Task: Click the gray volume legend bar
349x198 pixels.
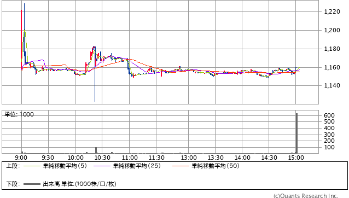Action: coord(32,184)
